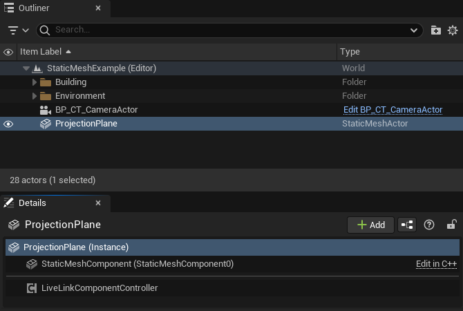Image resolution: width=463 pixels, height=311 pixels.
Task: Open Outliner settings gear
Action: click(x=453, y=30)
